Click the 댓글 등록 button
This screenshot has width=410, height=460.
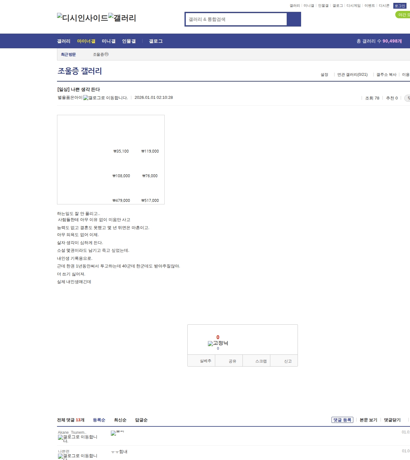tap(342, 420)
